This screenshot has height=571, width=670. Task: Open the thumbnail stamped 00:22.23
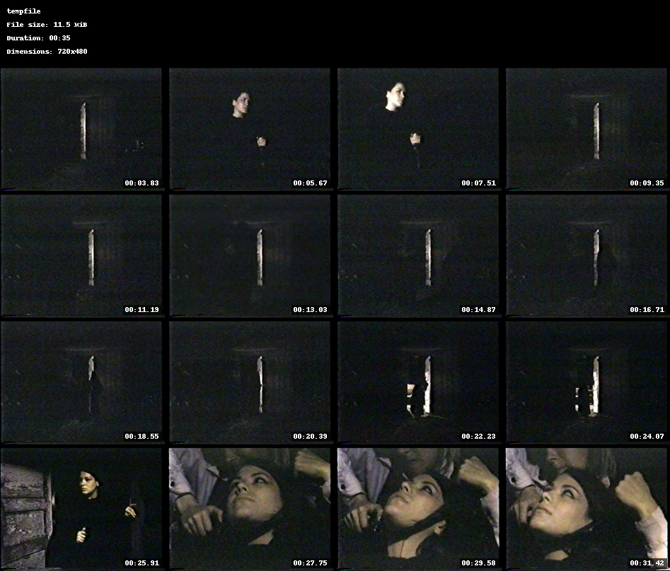(x=418, y=382)
